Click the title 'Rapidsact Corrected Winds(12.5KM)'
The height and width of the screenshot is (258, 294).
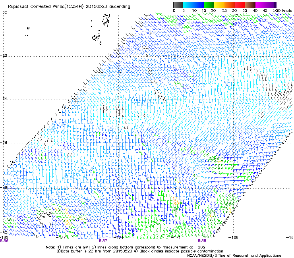click(x=46, y=7)
